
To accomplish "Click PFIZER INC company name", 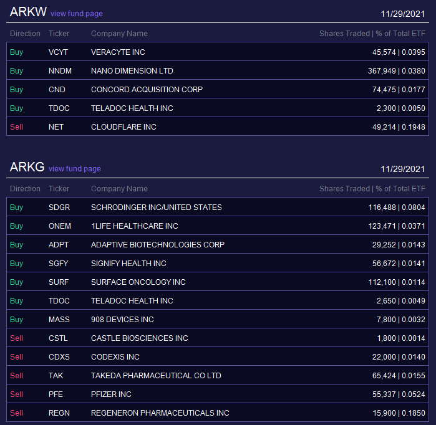I will click(x=111, y=394).
